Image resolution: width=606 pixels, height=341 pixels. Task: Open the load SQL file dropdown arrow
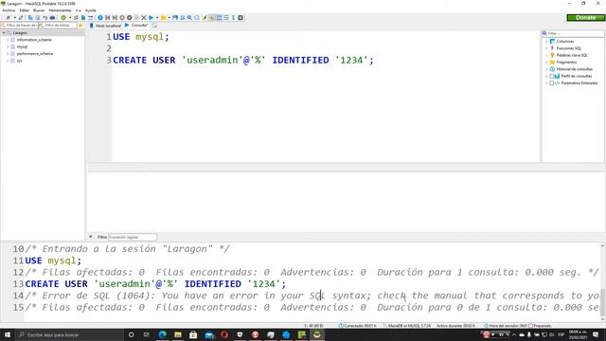click(x=169, y=18)
